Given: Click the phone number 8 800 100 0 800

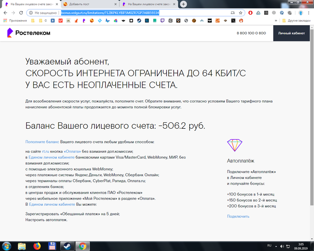Looking at the screenshot, I should click(x=251, y=33).
